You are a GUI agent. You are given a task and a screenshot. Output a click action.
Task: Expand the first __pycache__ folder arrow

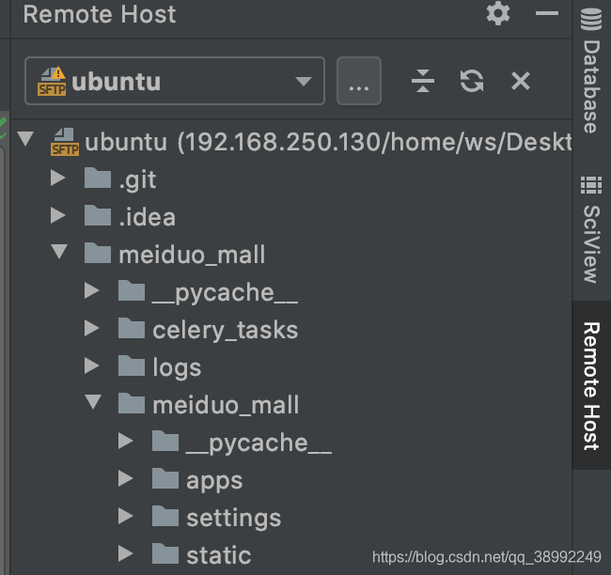tap(92, 290)
